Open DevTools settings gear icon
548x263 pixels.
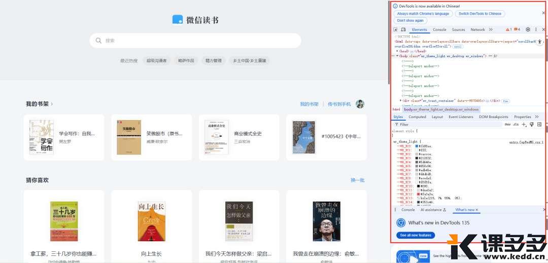pyautogui.click(x=528, y=30)
